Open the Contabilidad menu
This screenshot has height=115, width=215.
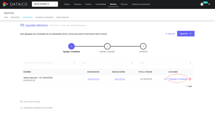point(101,4)
